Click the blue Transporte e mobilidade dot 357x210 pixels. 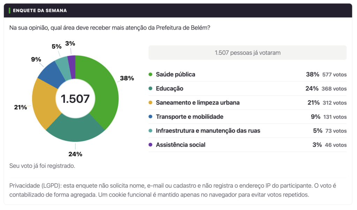150,116
